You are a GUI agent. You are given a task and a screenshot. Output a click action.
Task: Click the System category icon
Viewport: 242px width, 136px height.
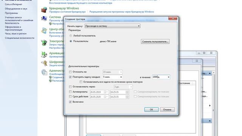point(44,19)
